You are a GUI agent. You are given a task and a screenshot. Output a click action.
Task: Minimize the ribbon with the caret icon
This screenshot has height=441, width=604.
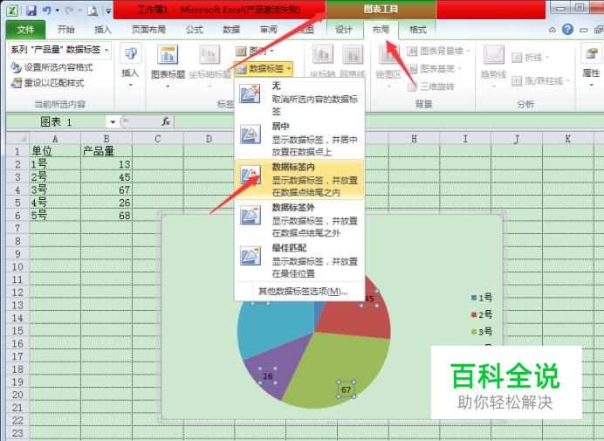[x=553, y=30]
